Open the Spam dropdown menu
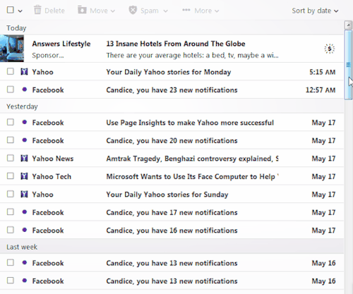The image size is (353, 294). coord(148,11)
